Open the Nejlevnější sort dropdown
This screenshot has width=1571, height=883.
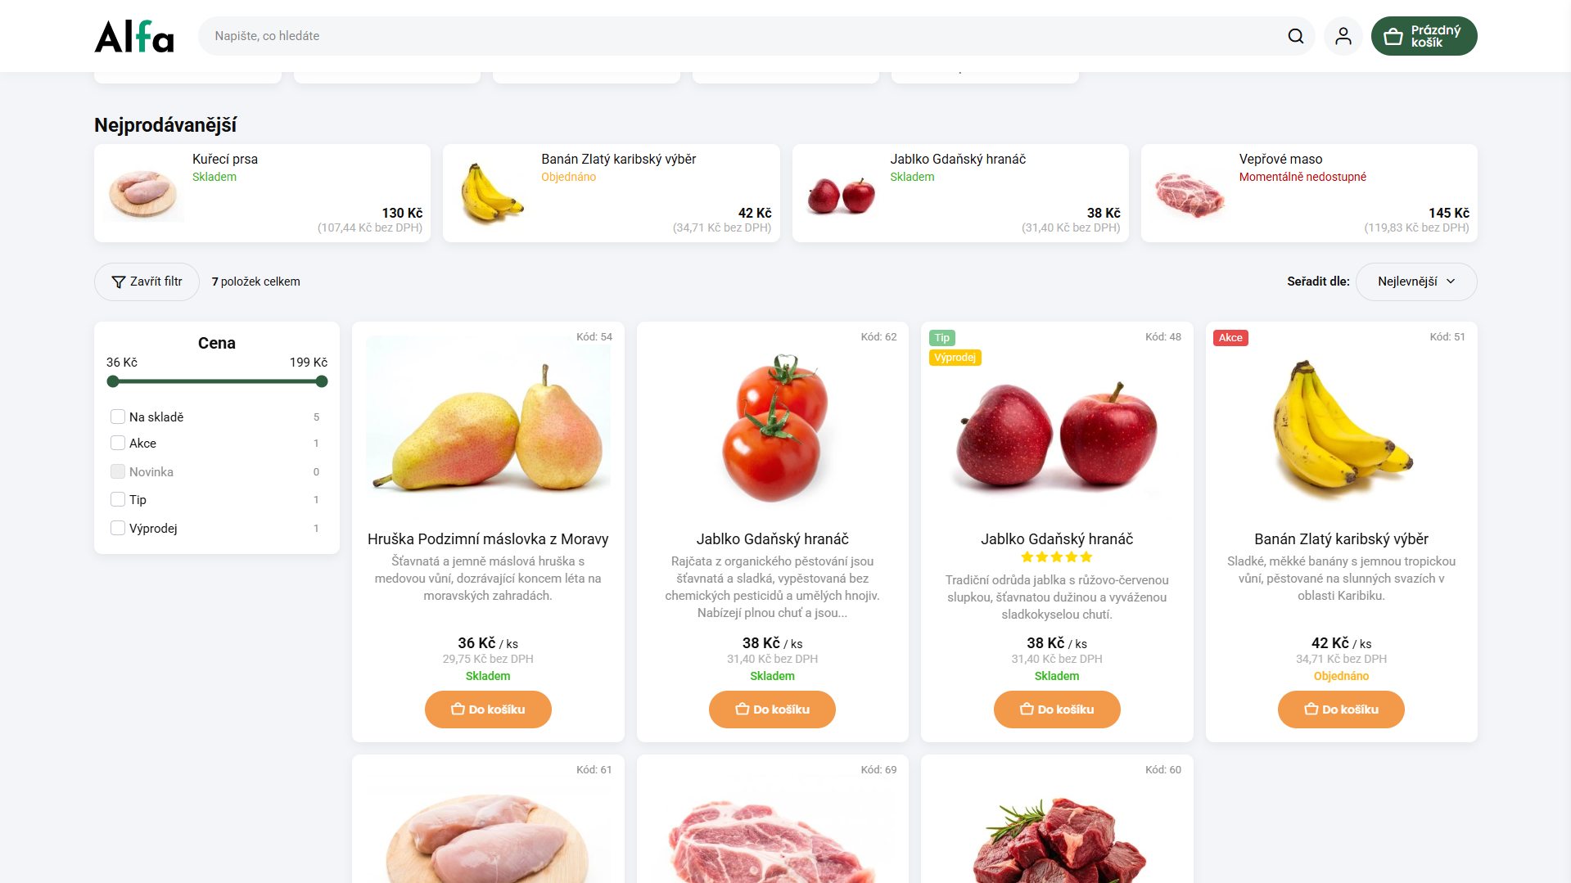click(1416, 282)
